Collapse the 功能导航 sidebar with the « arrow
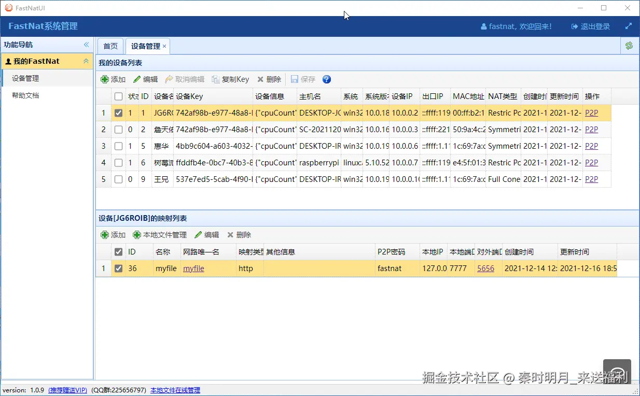Viewport: 640px width, 396px height. [86, 44]
